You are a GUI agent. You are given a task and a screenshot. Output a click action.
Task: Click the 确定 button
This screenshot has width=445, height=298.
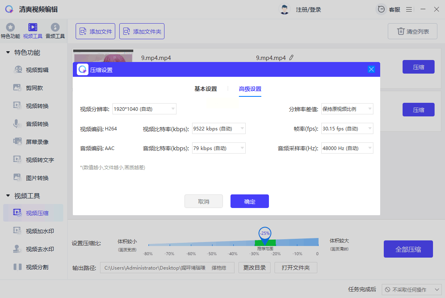(249, 201)
